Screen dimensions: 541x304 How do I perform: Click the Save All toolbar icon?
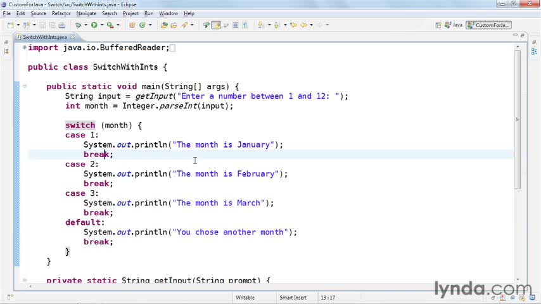point(52,25)
